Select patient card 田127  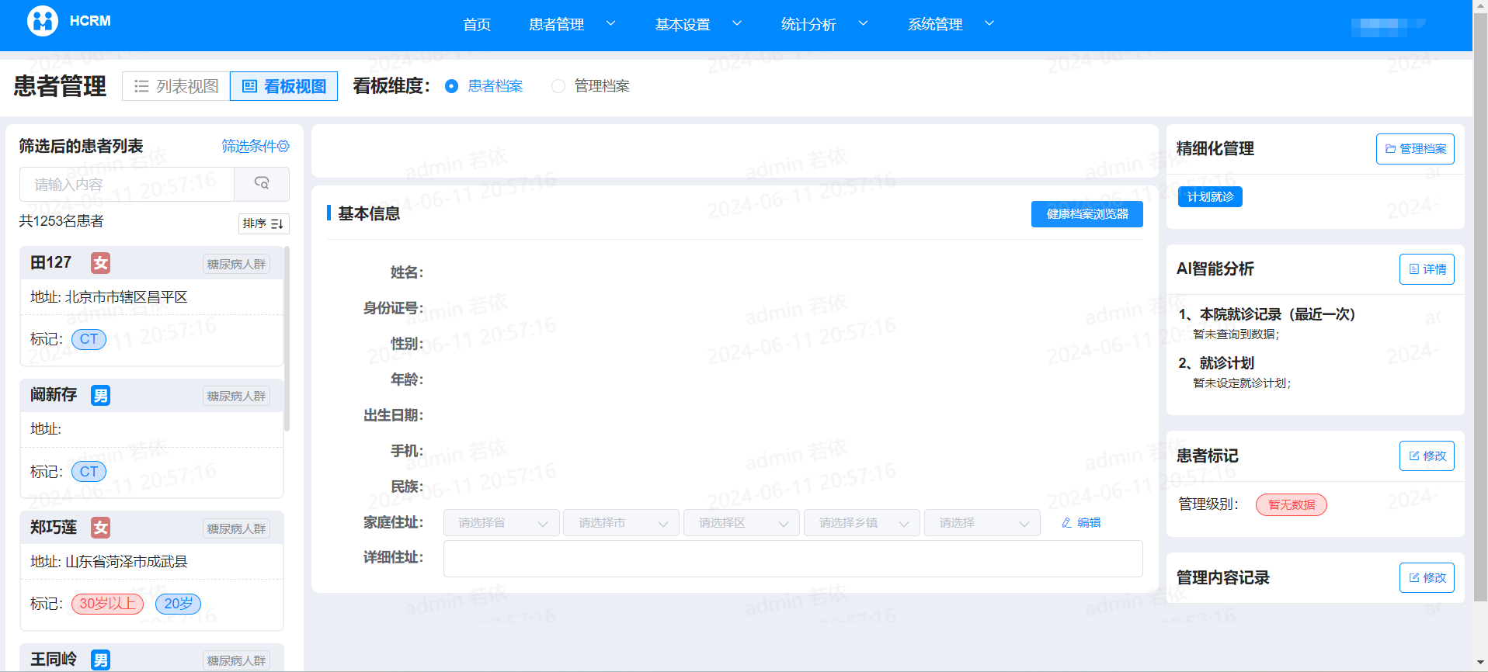point(151,307)
